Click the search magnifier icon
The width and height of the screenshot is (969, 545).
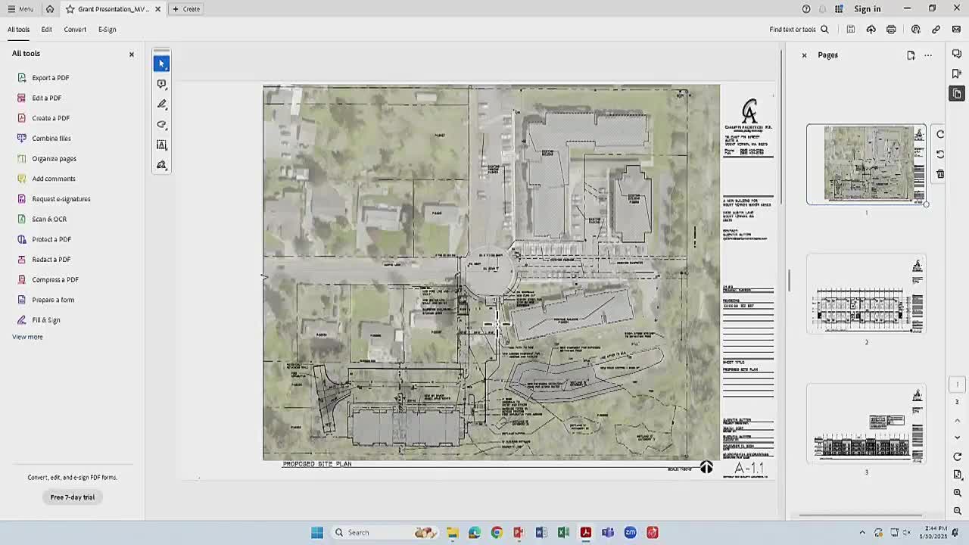pos(824,30)
